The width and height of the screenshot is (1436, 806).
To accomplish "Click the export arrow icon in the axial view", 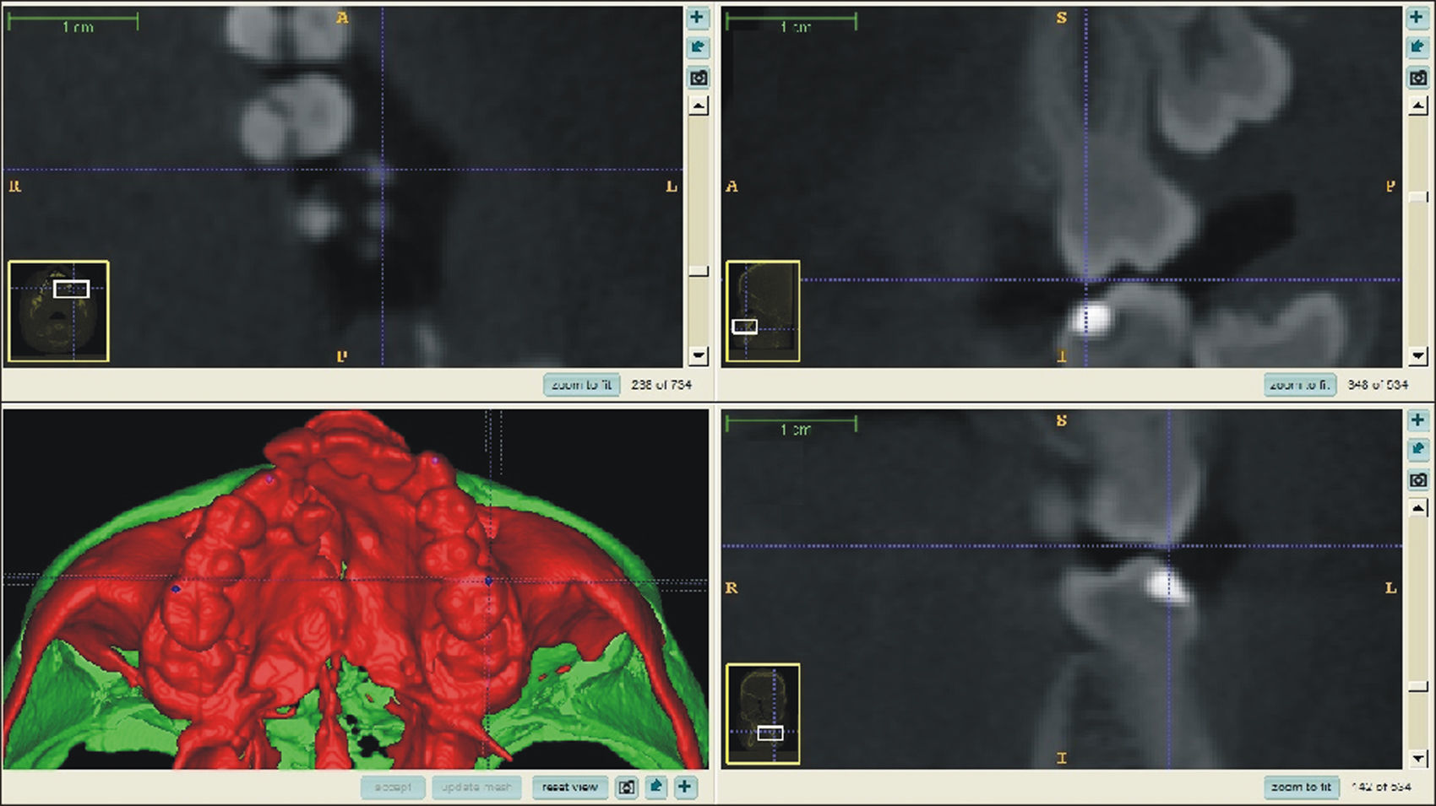I will [697, 47].
